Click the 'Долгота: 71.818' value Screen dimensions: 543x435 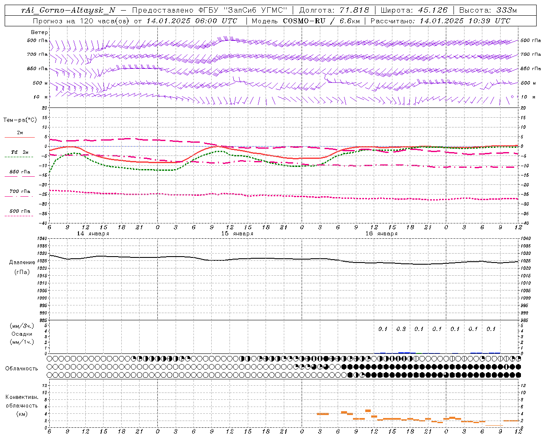pyautogui.click(x=334, y=10)
